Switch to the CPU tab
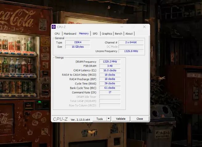 tap(57, 34)
